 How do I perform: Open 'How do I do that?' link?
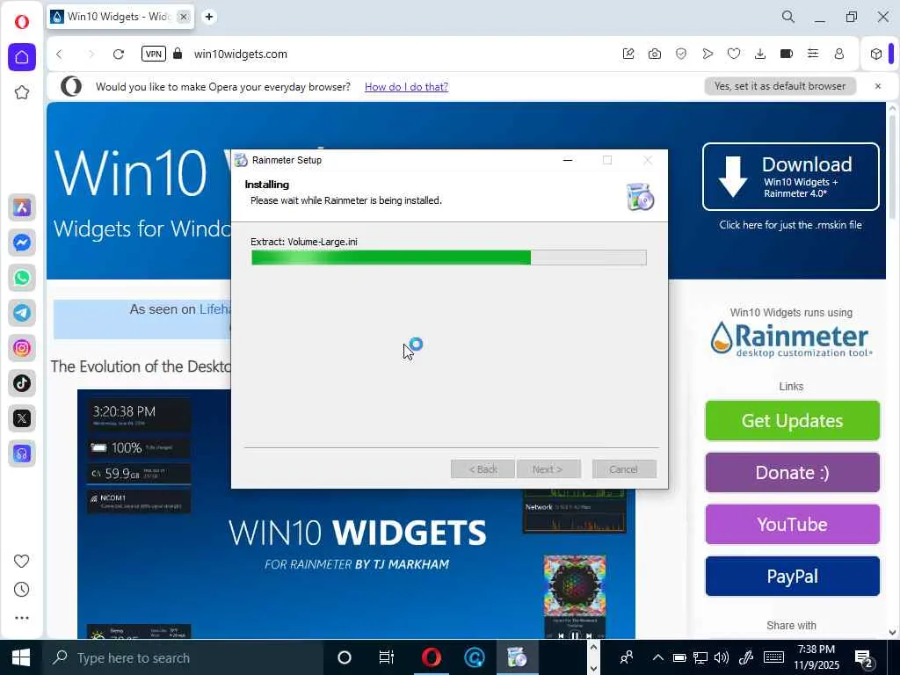pyautogui.click(x=406, y=87)
